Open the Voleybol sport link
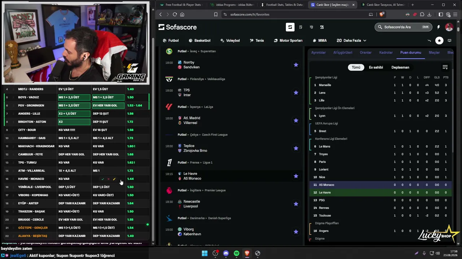This screenshot has width=462, height=259. click(x=230, y=41)
